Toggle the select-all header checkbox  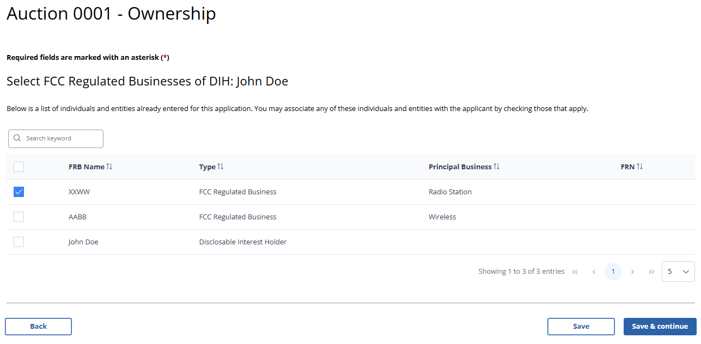(19, 167)
